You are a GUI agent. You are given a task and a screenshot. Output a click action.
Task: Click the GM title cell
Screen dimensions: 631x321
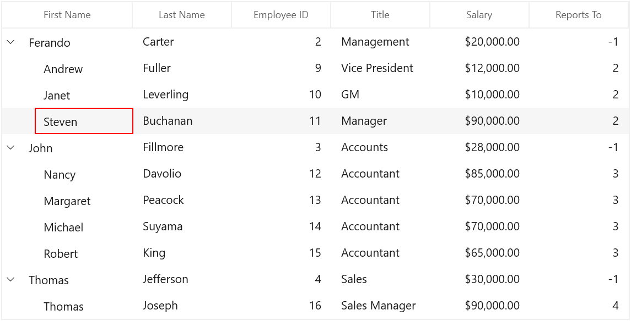(380, 95)
